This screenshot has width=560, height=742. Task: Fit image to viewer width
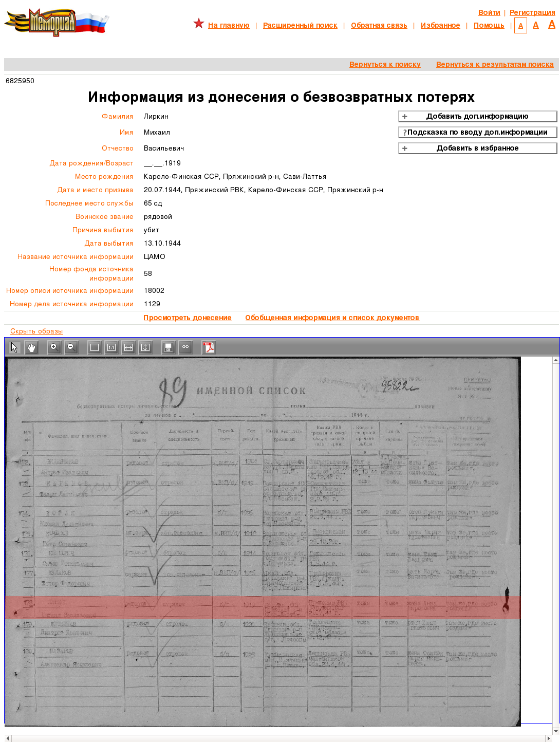[128, 347]
